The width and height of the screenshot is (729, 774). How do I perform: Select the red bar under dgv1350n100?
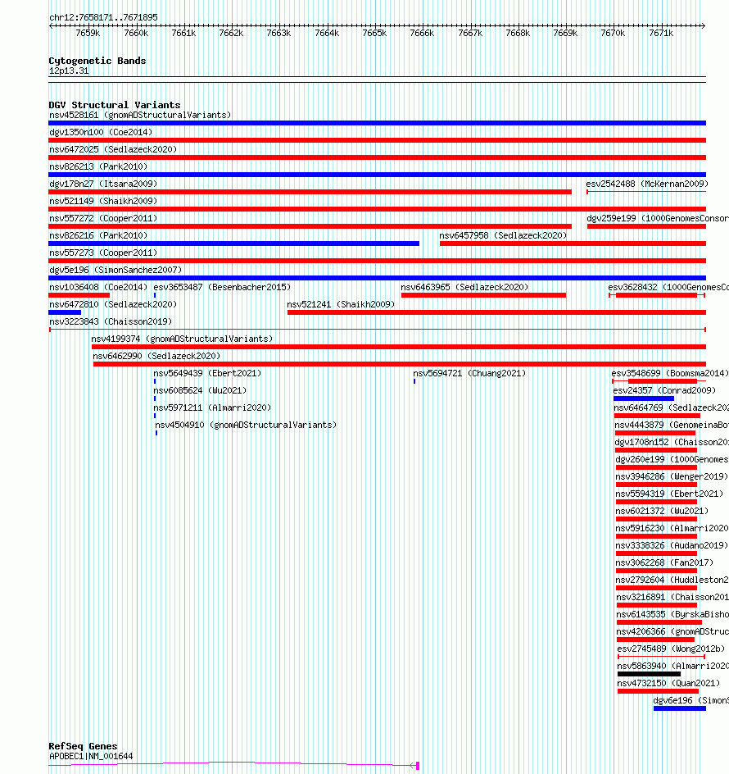click(x=378, y=140)
